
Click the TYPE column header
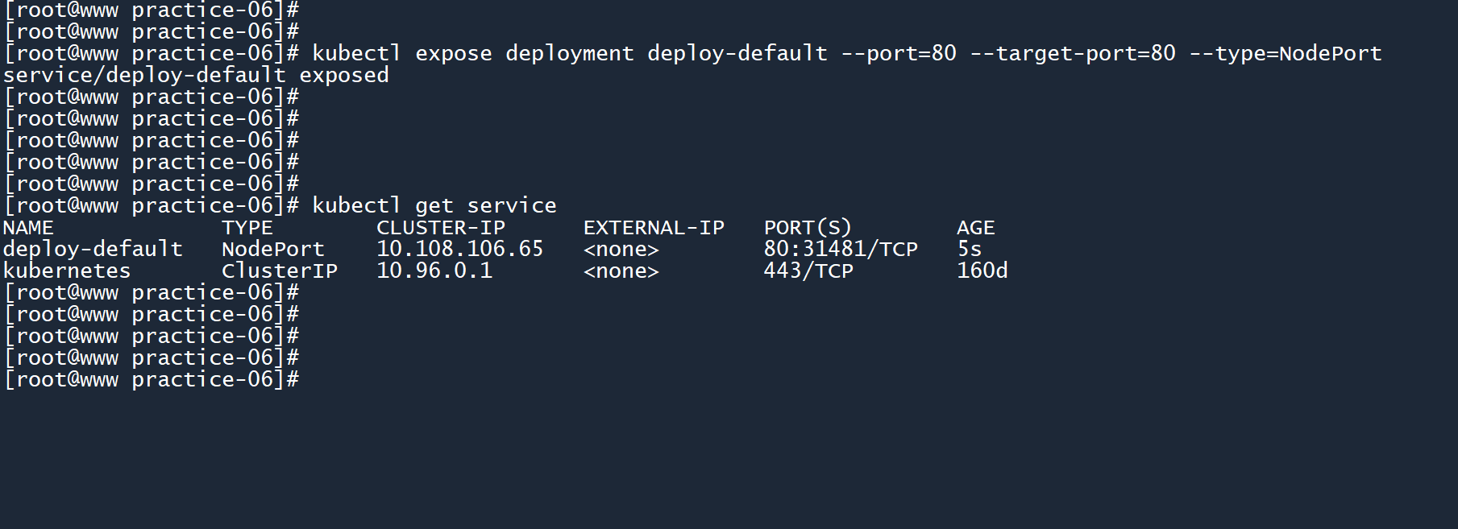[x=247, y=228]
